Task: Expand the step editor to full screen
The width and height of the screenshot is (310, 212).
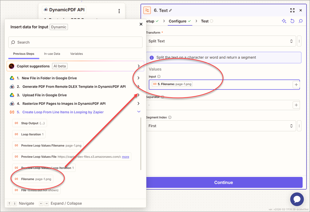Action: [292, 10]
